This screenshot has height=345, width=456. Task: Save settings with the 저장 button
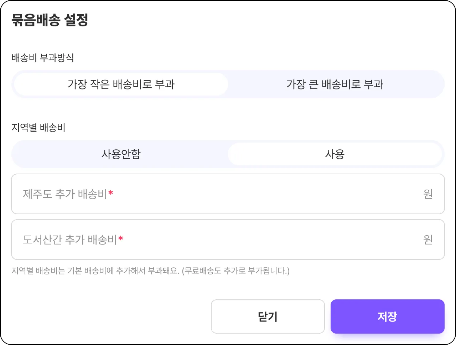(387, 316)
